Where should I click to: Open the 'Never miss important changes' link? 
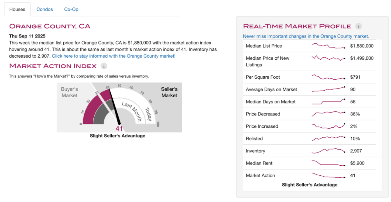point(306,36)
